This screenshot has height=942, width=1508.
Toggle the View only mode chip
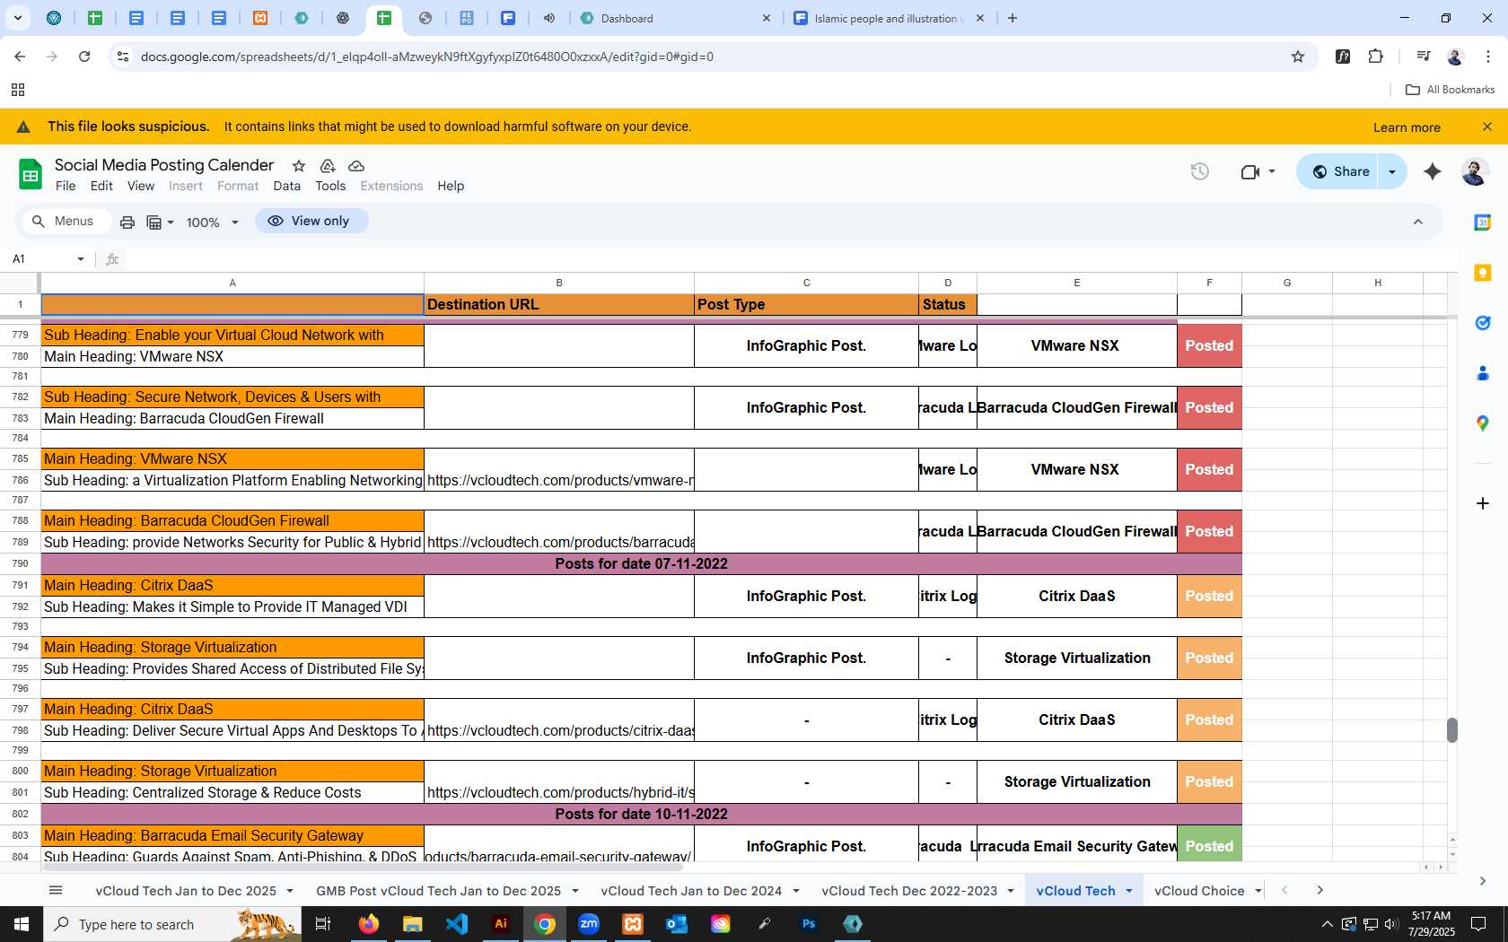click(x=311, y=221)
